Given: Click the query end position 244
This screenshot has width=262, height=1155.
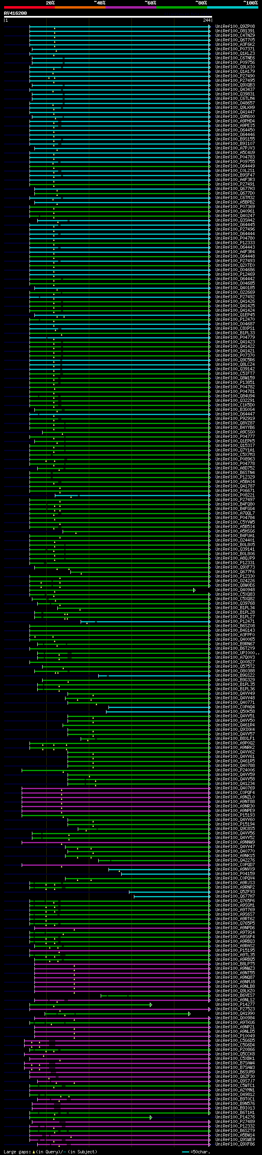Looking at the screenshot, I should click(207, 20).
